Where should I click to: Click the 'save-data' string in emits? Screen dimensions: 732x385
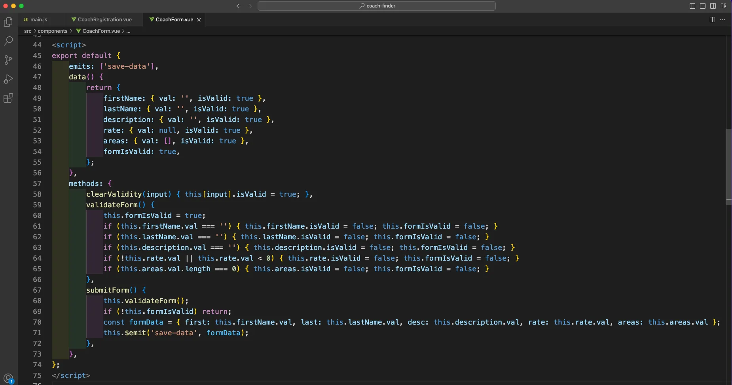(127, 66)
